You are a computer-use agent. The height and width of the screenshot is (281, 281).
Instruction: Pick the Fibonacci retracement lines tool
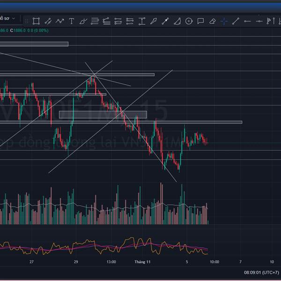95,21
